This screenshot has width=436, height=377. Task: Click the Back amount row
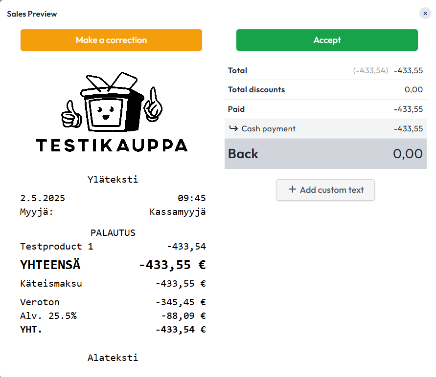[325, 154]
